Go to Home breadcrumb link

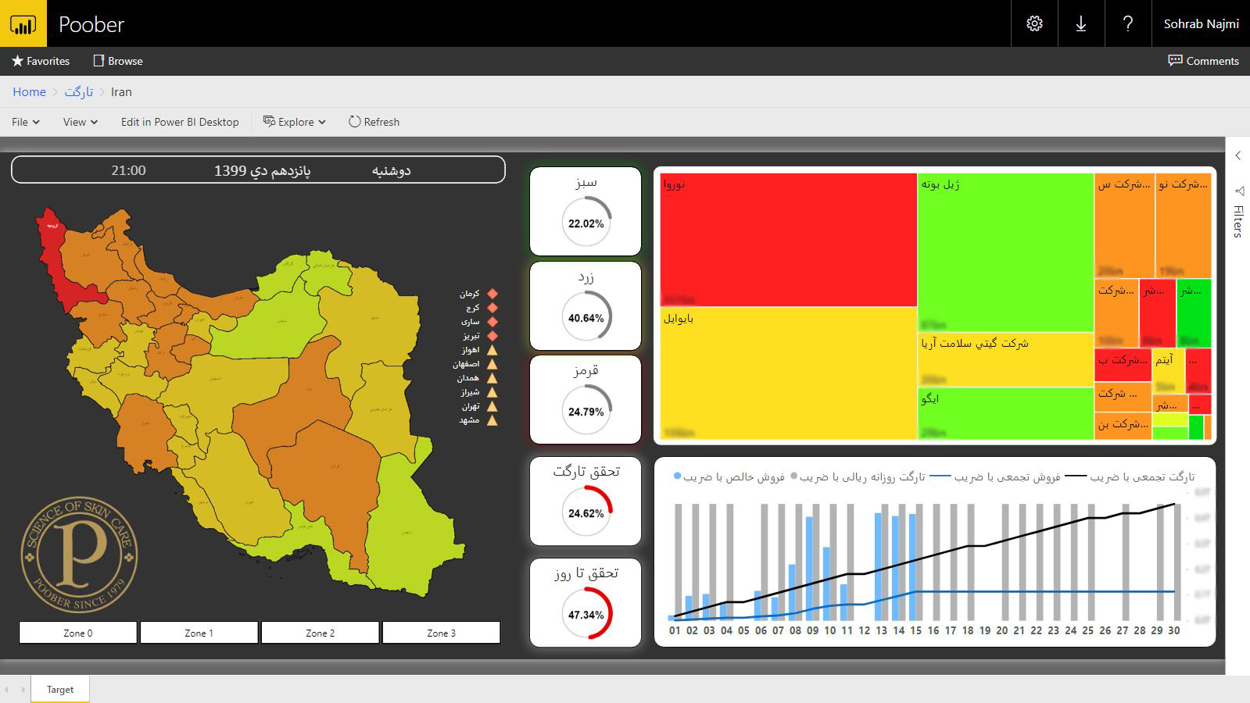(x=29, y=92)
